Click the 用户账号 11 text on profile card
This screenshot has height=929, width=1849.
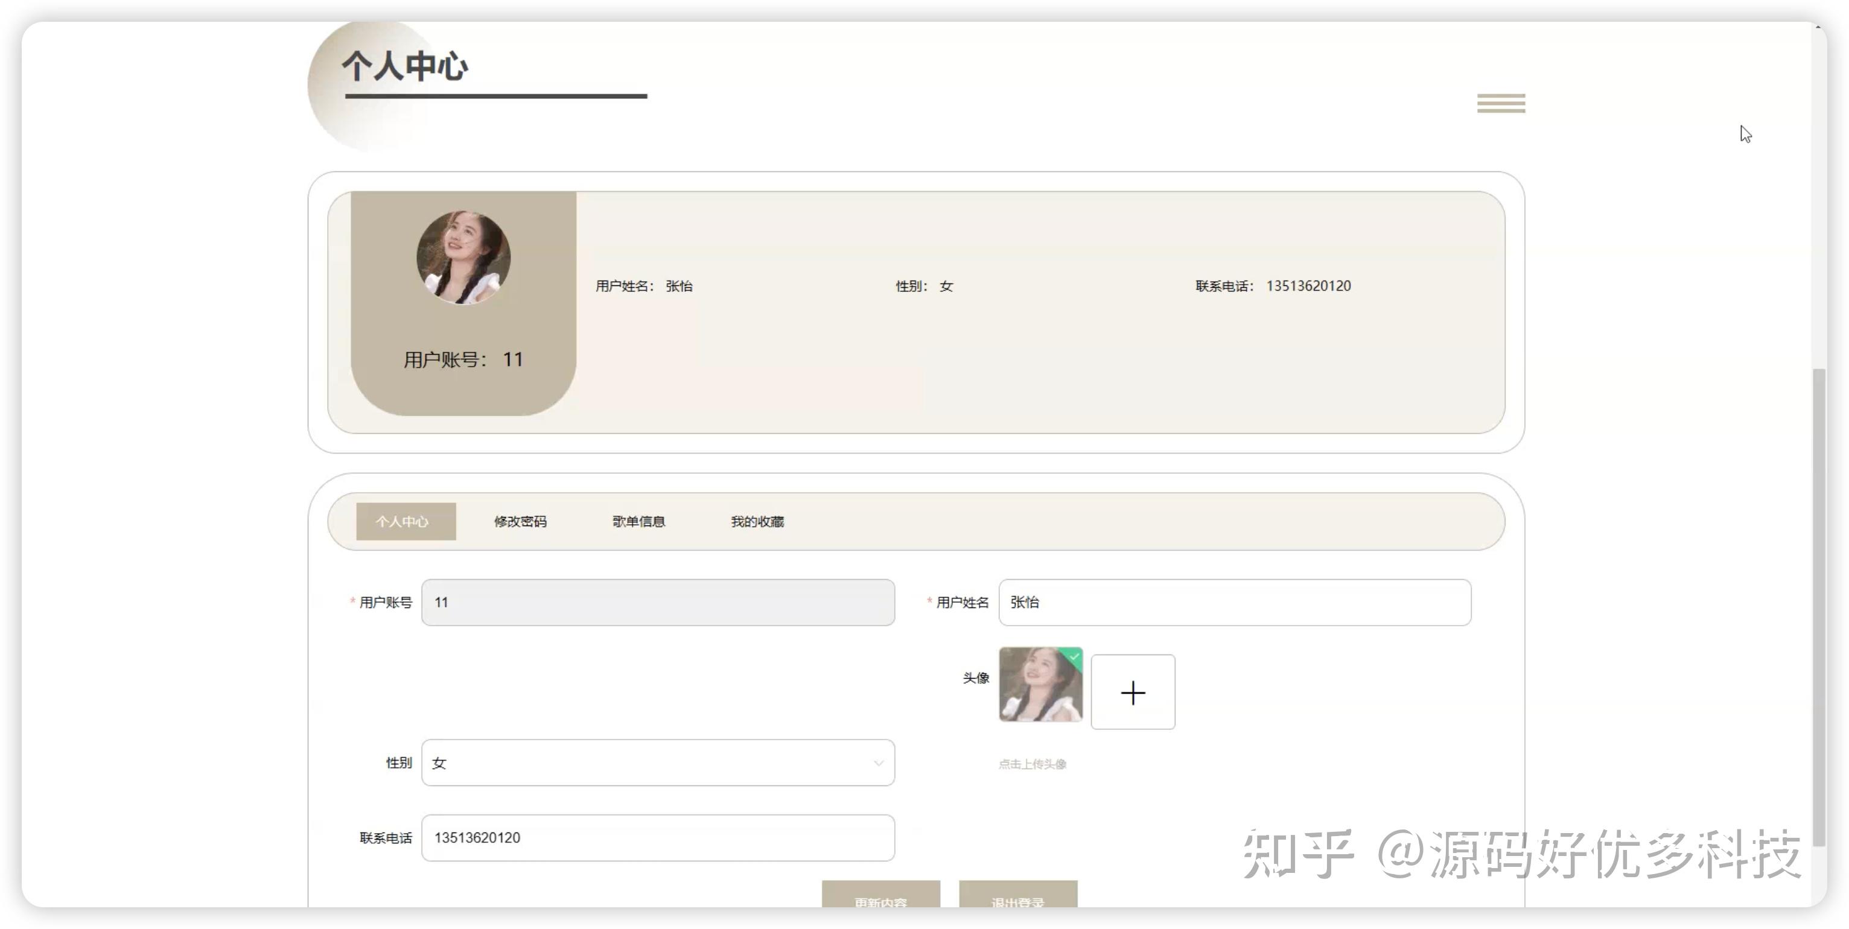(462, 360)
